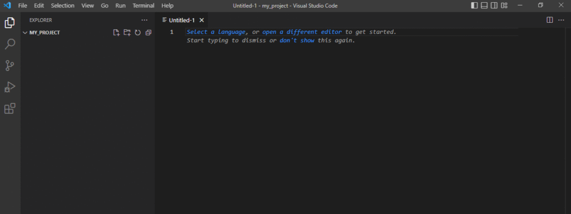571x214 pixels.
Task: Open the Source Control view
Action: (10, 66)
